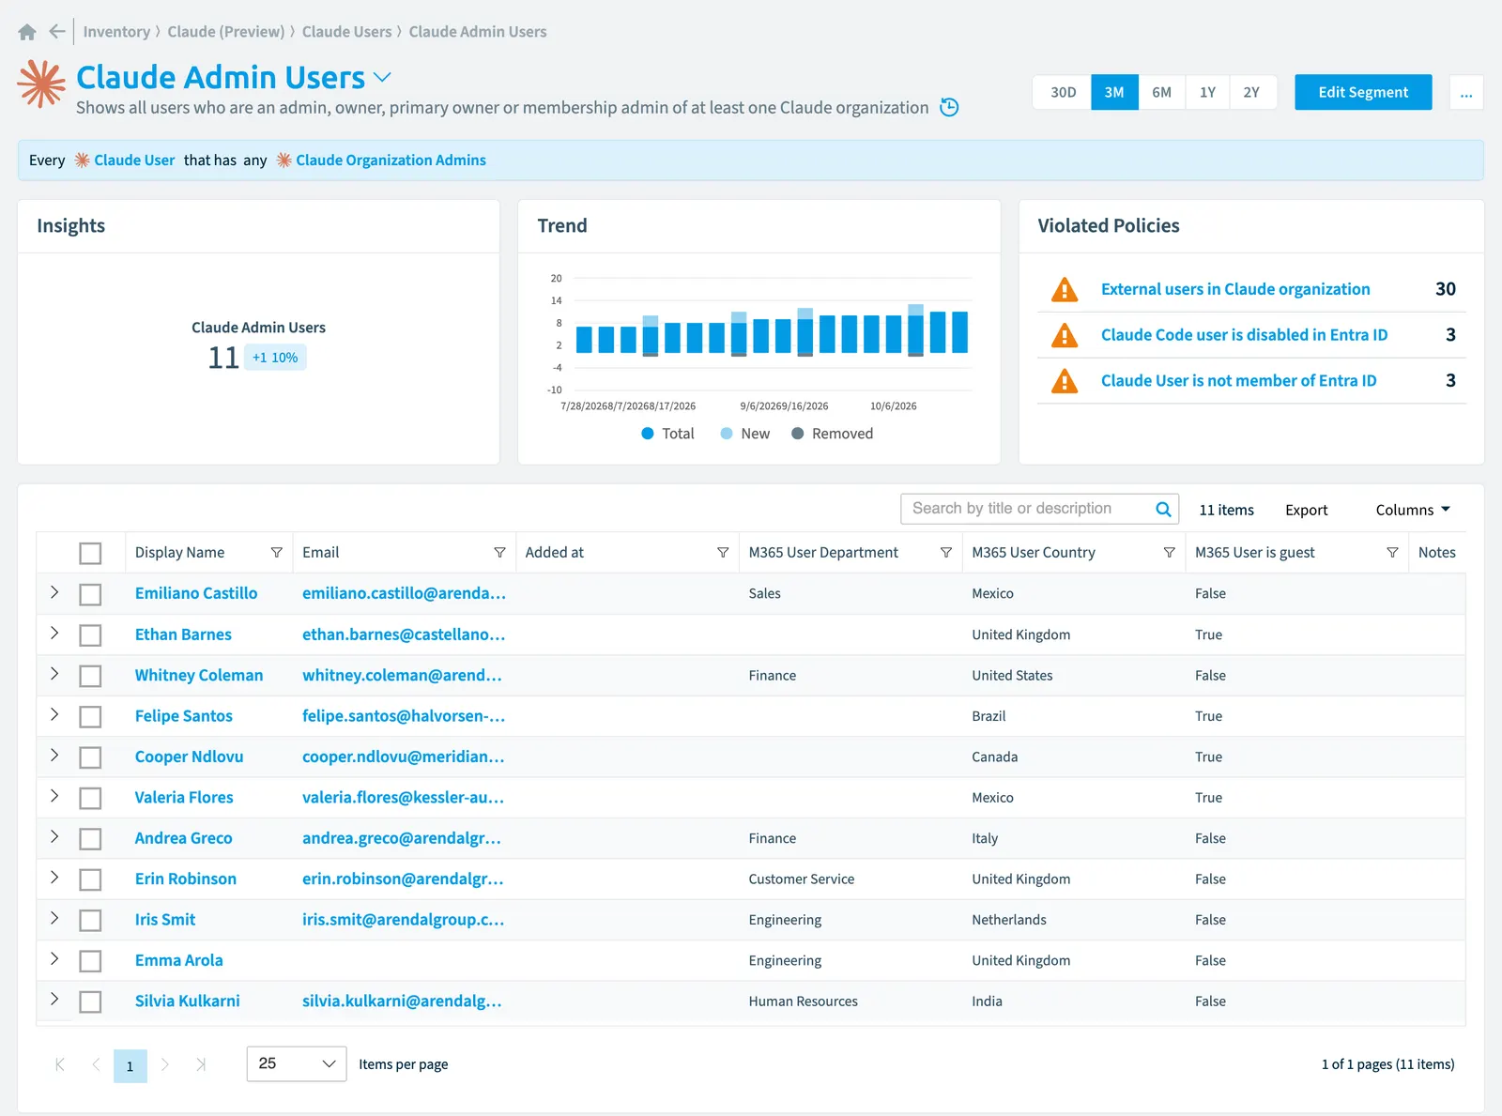
Task: Click the search magnifier icon
Action: tap(1163, 509)
